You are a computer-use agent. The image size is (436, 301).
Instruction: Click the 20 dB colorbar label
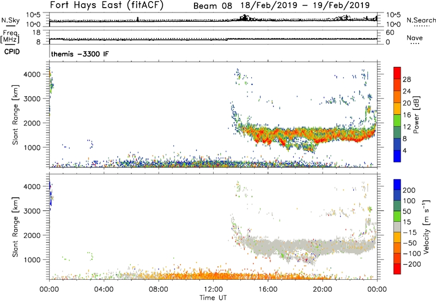tap(407, 103)
